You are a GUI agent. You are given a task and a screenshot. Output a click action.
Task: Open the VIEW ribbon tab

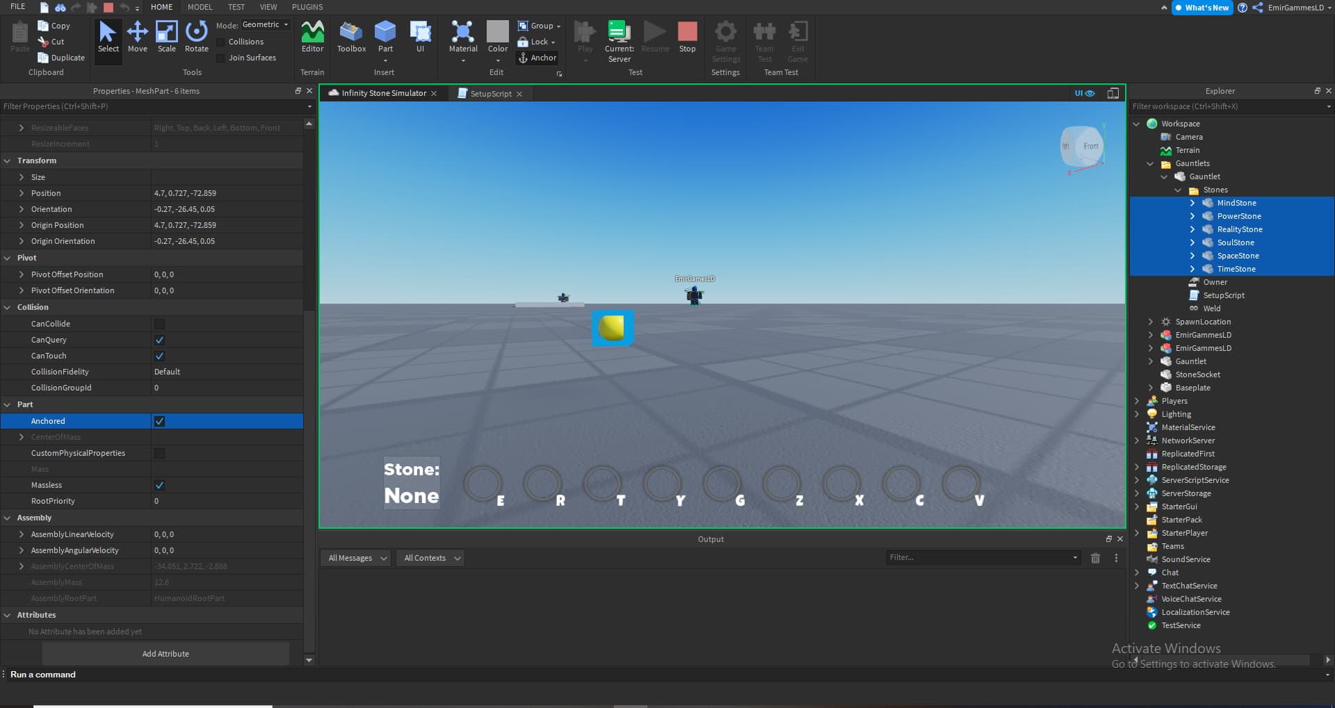tap(268, 7)
